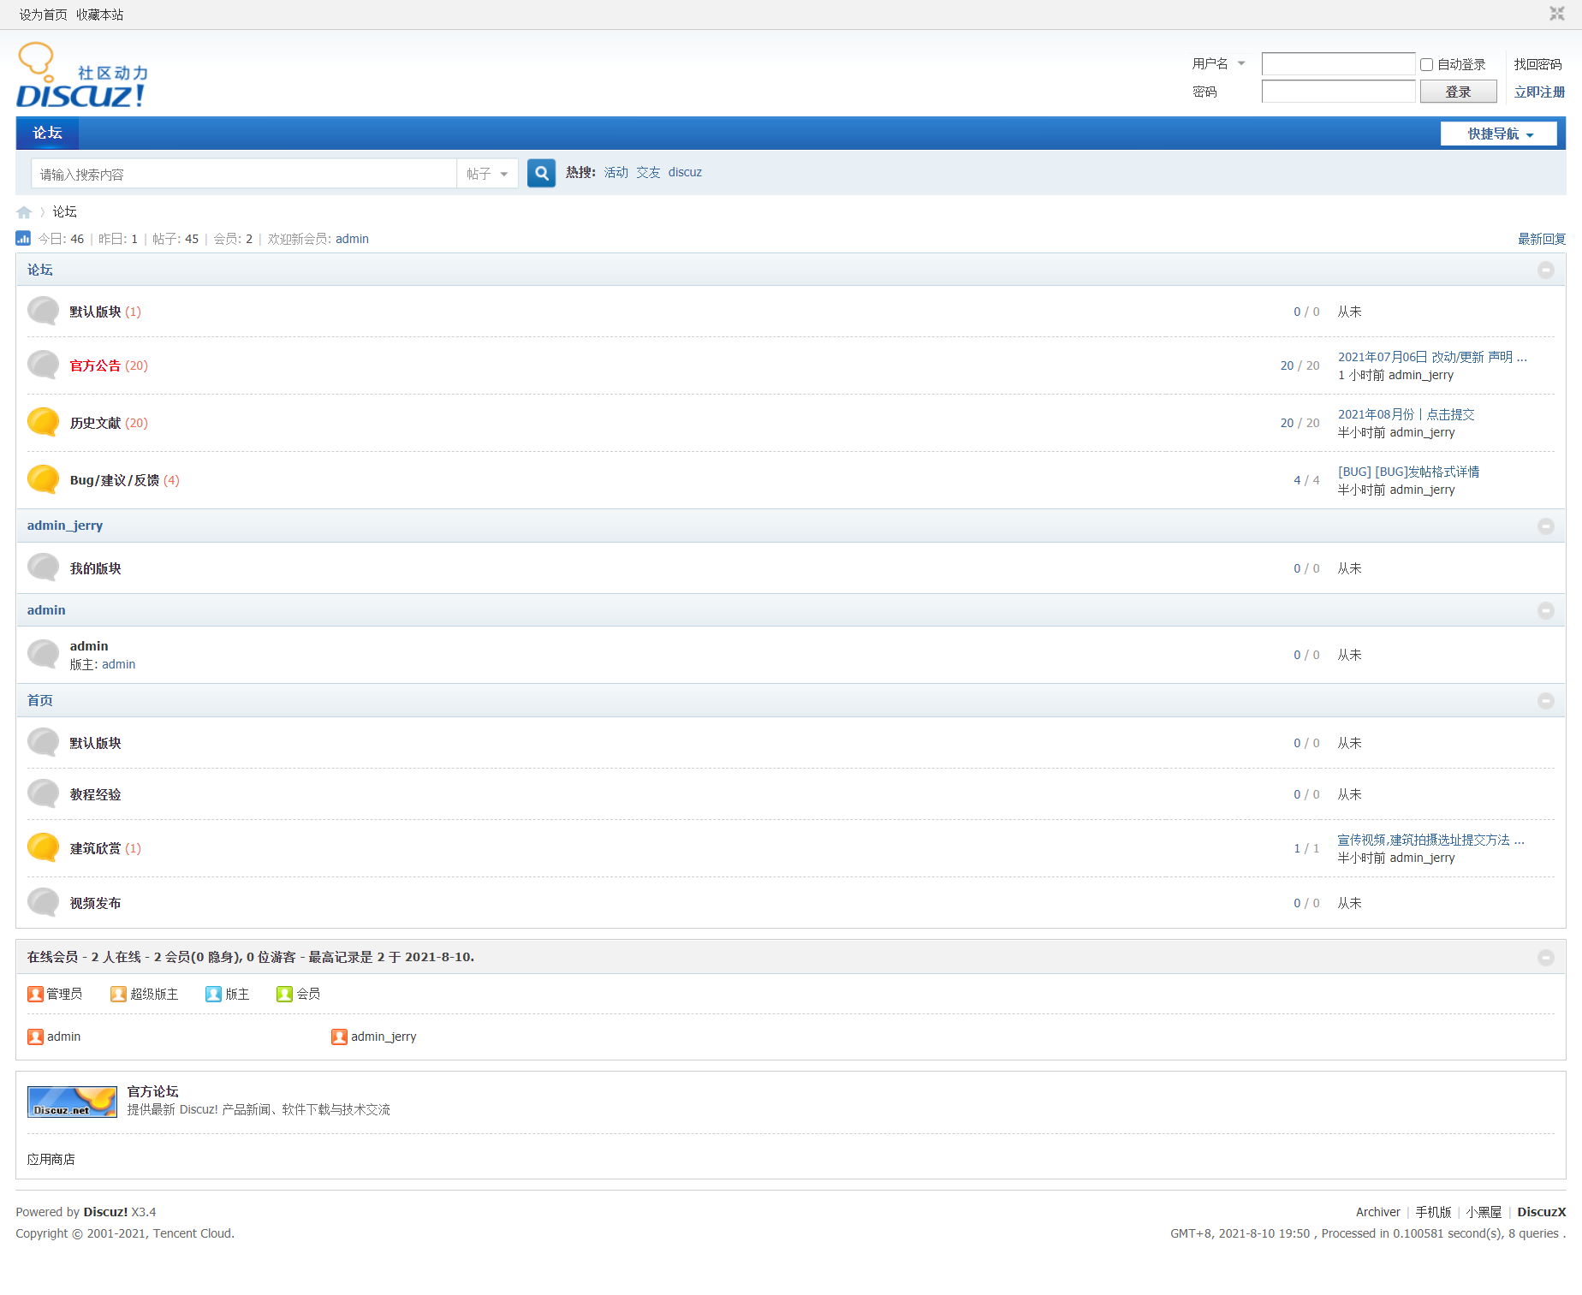Click the orange 建筑欣赏 forum bubble icon
Viewport: 1582px width, 1295px height.
(x=43, y=847)
